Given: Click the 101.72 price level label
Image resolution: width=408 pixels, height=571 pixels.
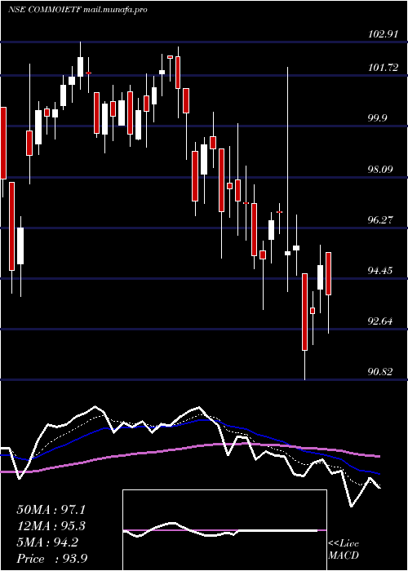Looking at the screenshot, I should pyautogui.click(x=384, y=68).
